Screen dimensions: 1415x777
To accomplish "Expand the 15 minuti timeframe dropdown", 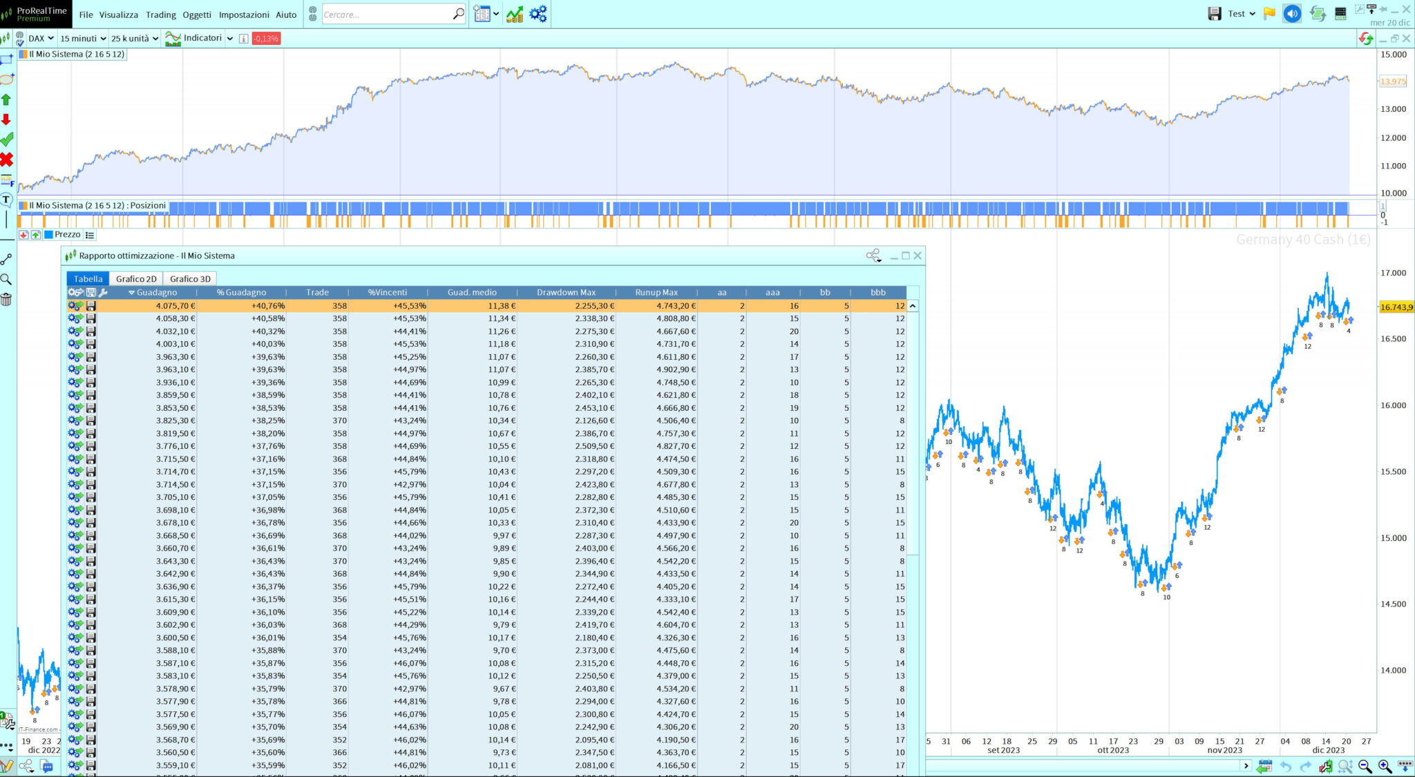I will 83,39.
